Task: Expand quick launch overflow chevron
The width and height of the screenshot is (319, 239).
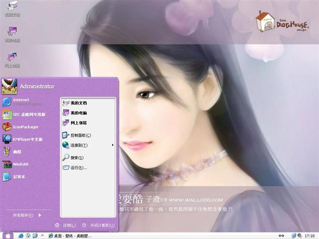Action: 42,236
